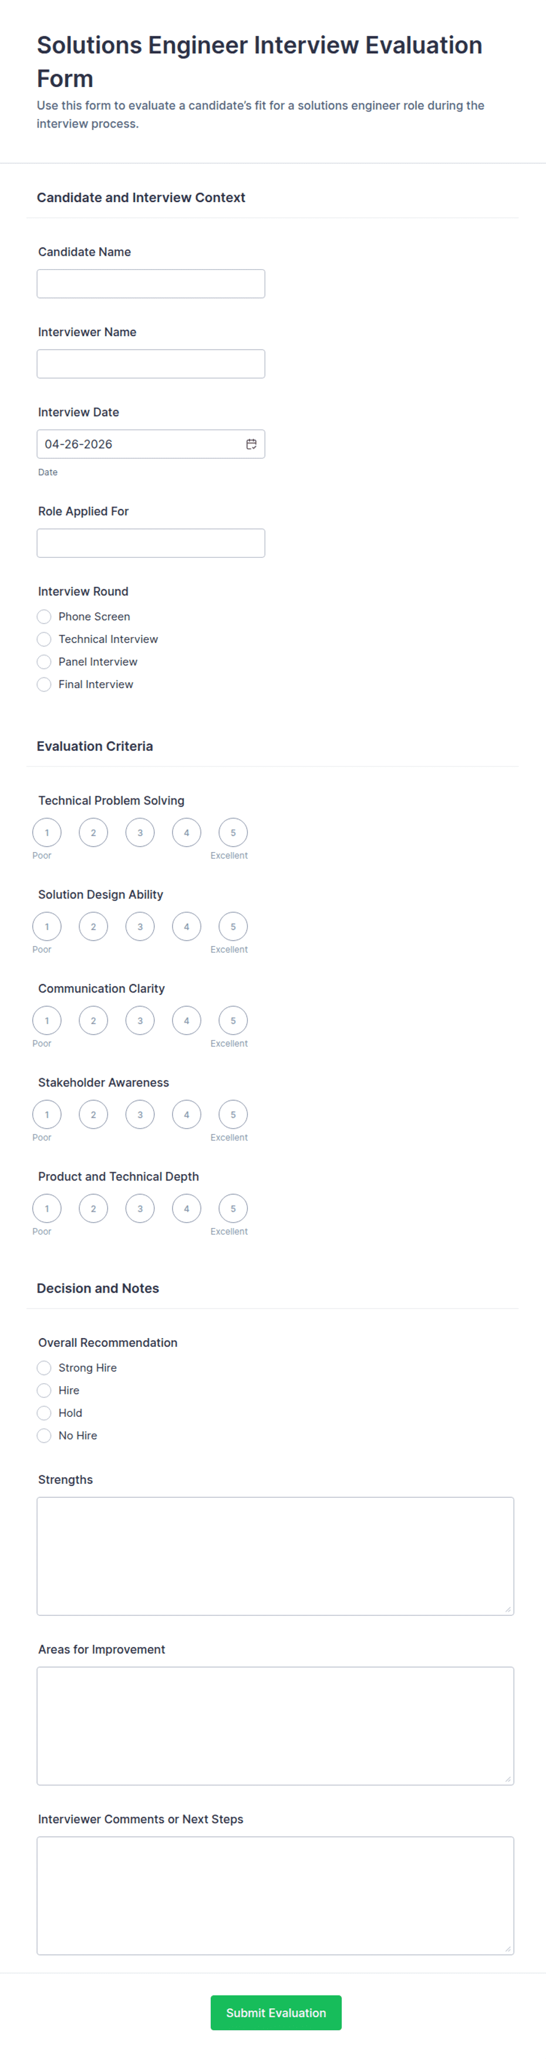Click the Role Applied For input
Screen dimensions: 546x2059
[151, 543]
